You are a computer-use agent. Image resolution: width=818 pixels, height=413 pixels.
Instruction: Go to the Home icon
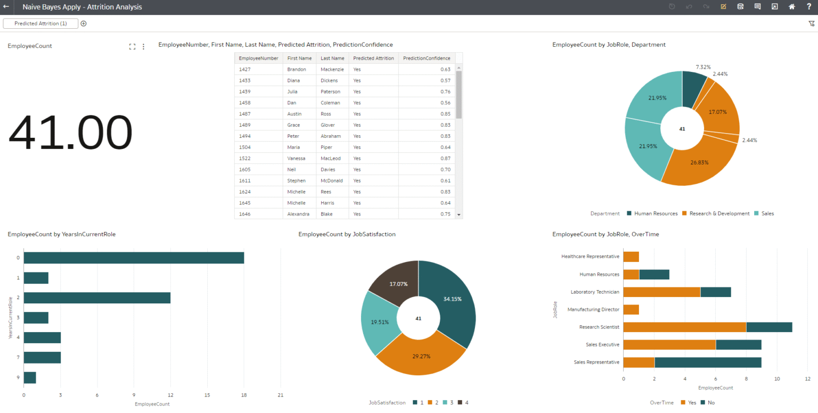click(791, 7)
